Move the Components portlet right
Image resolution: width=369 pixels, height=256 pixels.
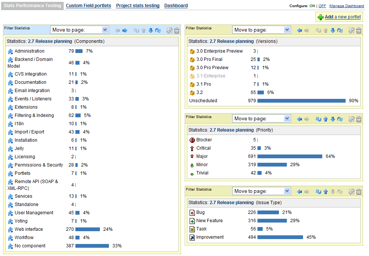point(125,30)
